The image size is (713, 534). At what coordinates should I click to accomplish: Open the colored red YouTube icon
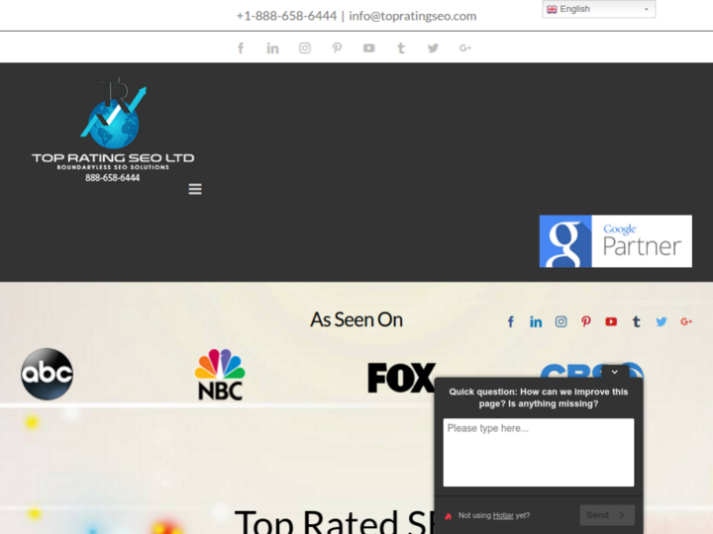click(611, 321)
